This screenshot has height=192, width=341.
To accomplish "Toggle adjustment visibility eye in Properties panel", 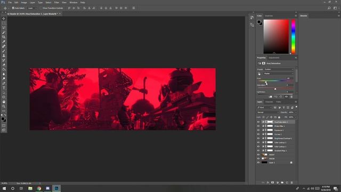I will point(286,97).
